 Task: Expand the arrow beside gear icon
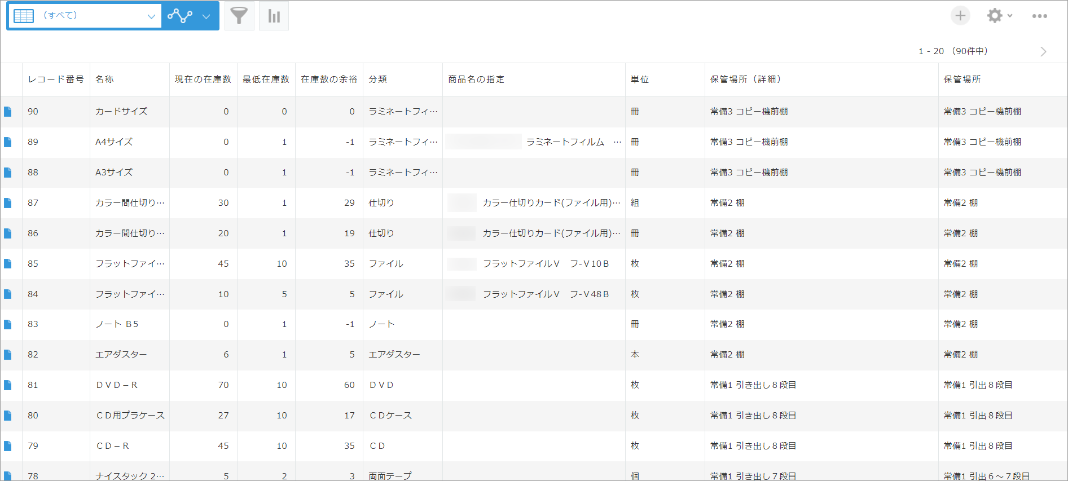[x=1010, y=16]
